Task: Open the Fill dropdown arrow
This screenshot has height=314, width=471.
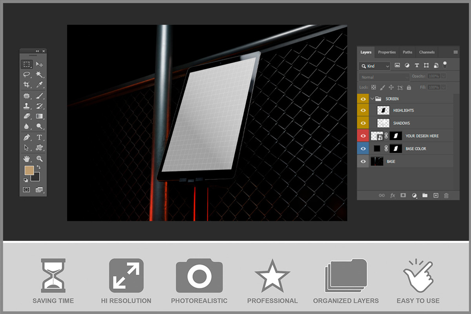Action: pos(444,87)
